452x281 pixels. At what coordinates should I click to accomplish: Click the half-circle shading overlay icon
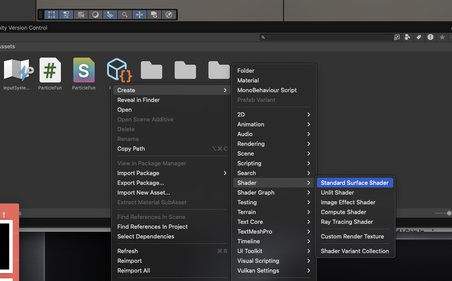[x=95, y=15]
